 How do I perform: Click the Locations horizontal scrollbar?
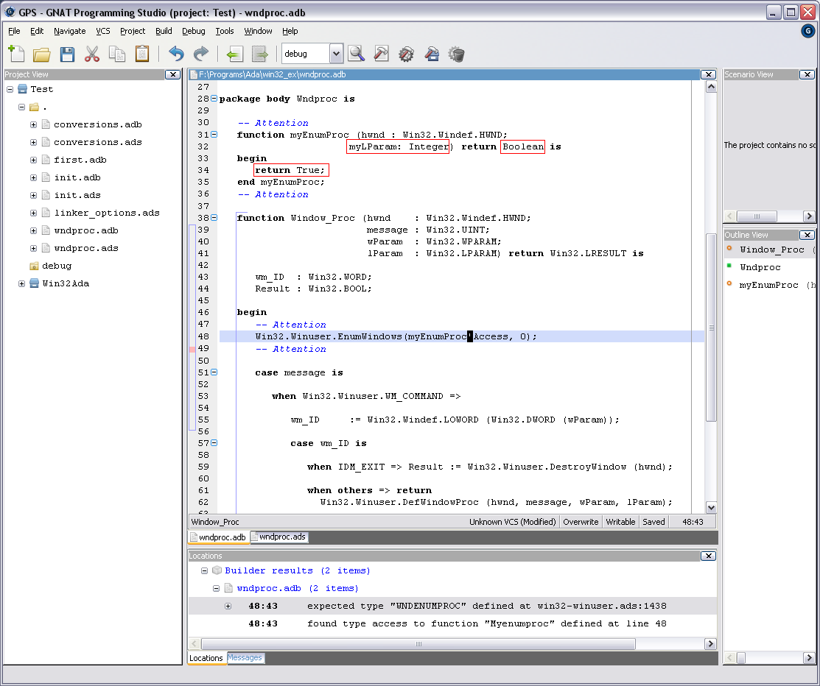click(x=418, y=643)
